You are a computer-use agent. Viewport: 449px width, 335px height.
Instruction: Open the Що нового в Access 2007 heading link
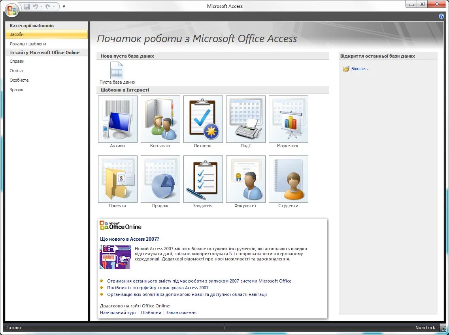click(129, 239)
